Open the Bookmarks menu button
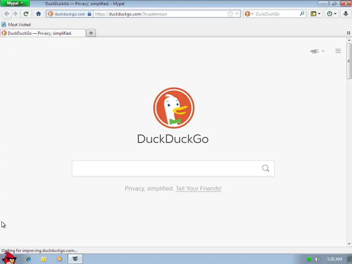The height and width of the screenshot is (264, 352). click(x=316, y=14)
